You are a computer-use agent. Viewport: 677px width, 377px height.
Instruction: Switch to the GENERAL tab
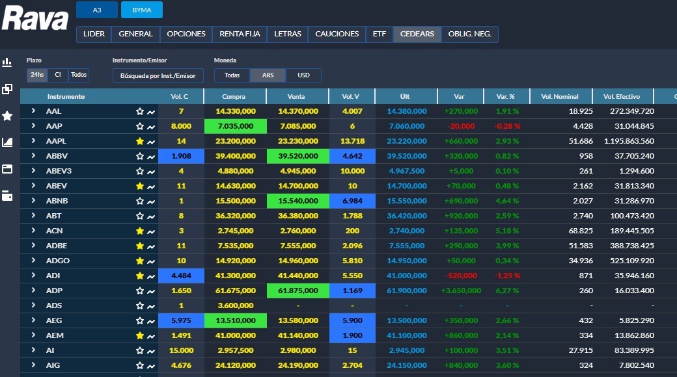click(x=135, y=34)
